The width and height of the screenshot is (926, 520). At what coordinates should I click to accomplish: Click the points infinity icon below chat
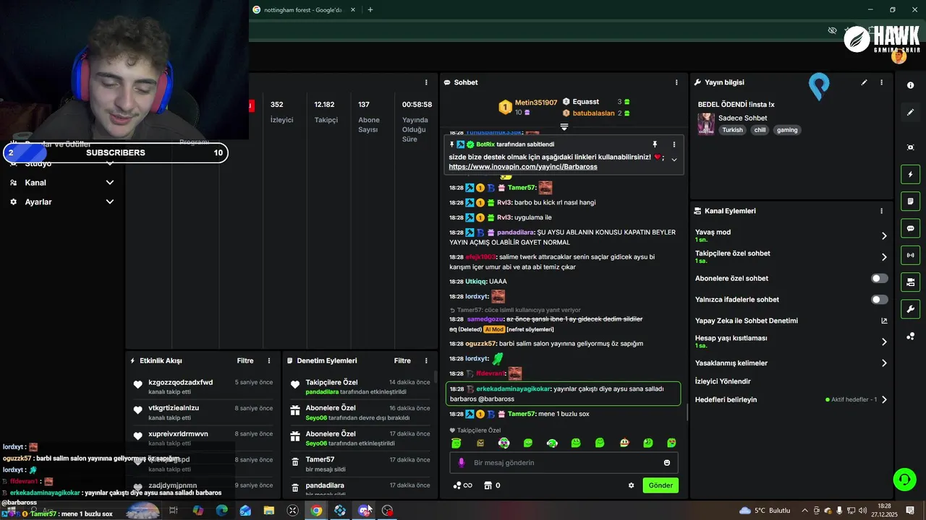coord(462,485)
